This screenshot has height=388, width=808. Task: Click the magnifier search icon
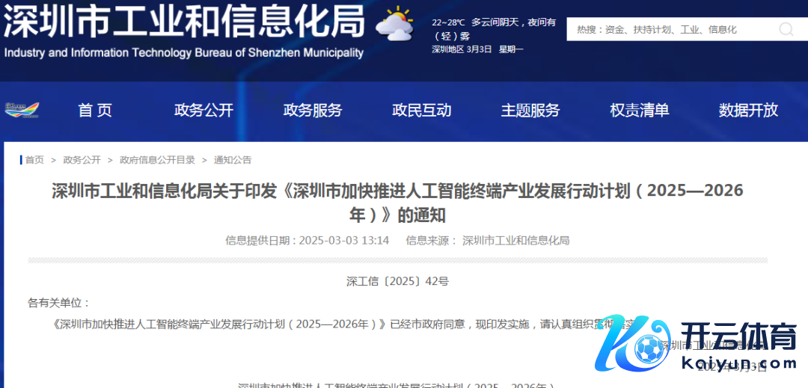pos(786,29)
